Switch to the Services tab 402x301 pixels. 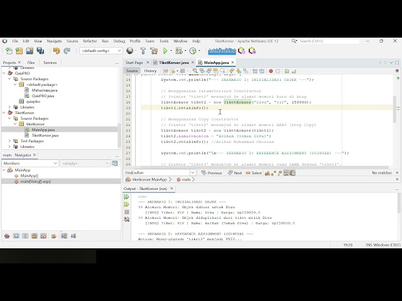(x=50, y=63)
